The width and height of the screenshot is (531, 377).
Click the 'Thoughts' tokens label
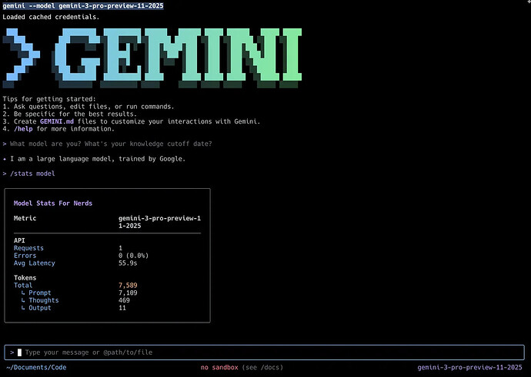point(43,300)
